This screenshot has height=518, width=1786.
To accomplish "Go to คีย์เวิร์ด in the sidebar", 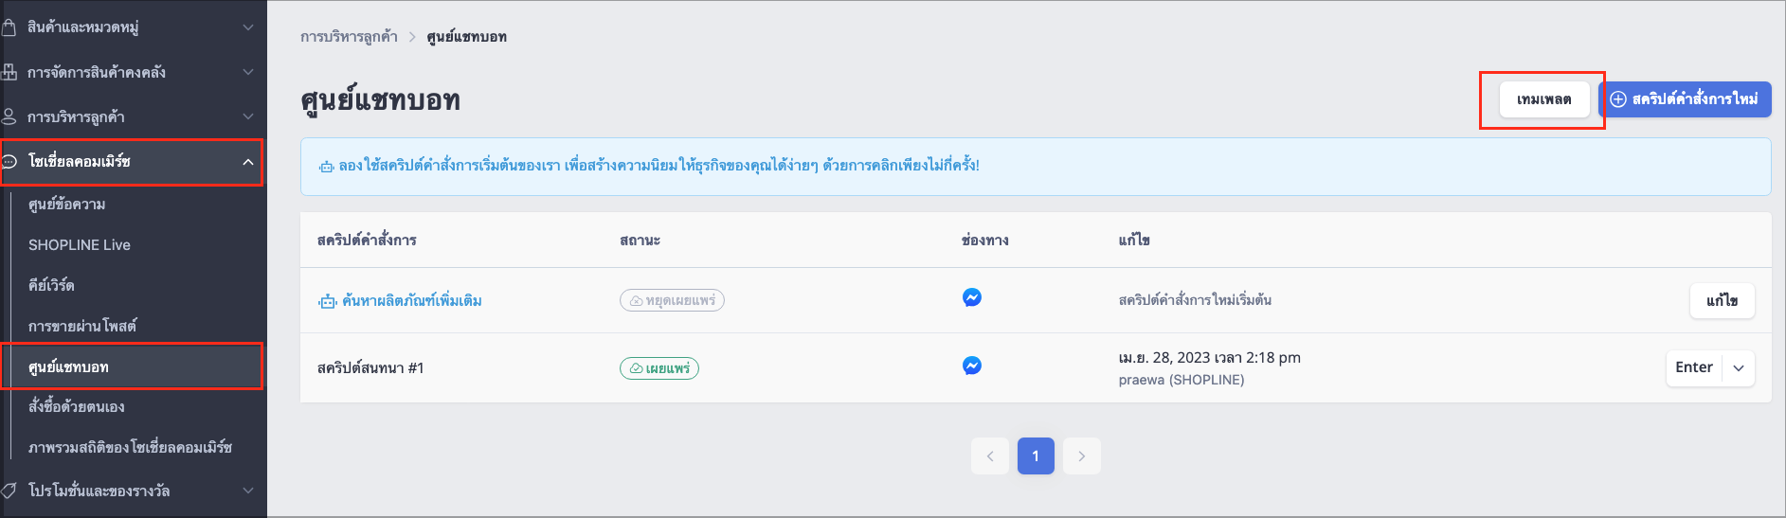I will (x=51, y=285).
